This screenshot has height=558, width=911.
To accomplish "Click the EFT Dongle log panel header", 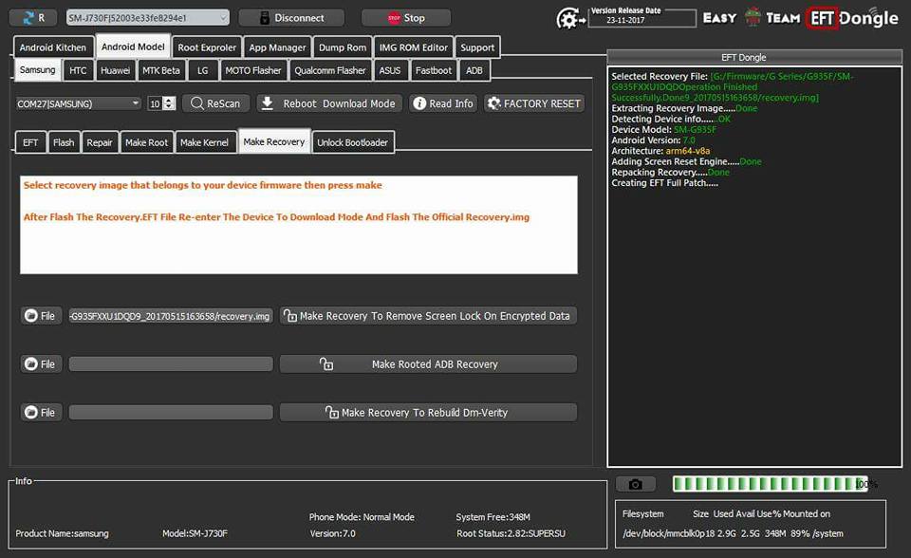I will click(754, 57).
